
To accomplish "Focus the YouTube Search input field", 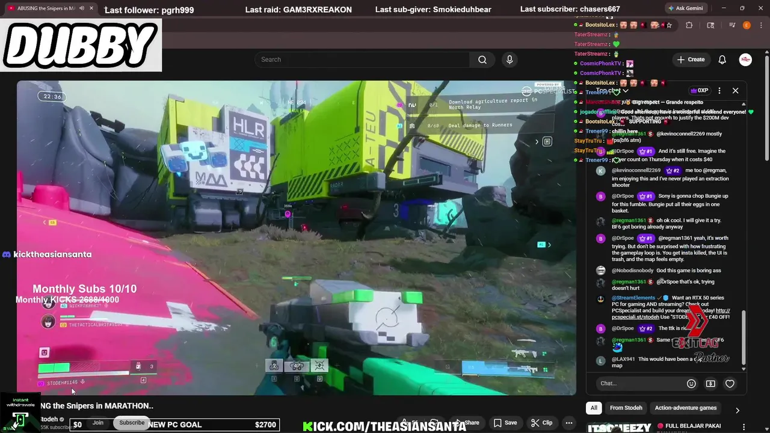I will [362, 60].
